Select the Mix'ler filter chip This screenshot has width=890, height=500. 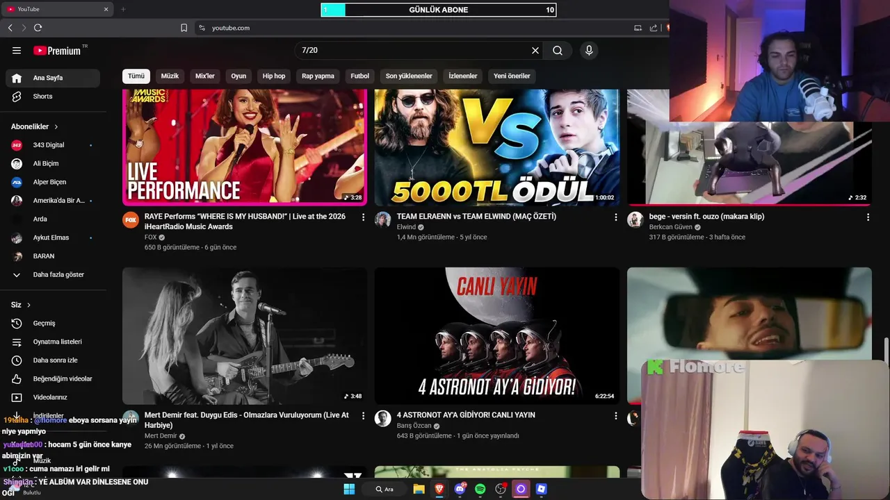tap(205, 76)
